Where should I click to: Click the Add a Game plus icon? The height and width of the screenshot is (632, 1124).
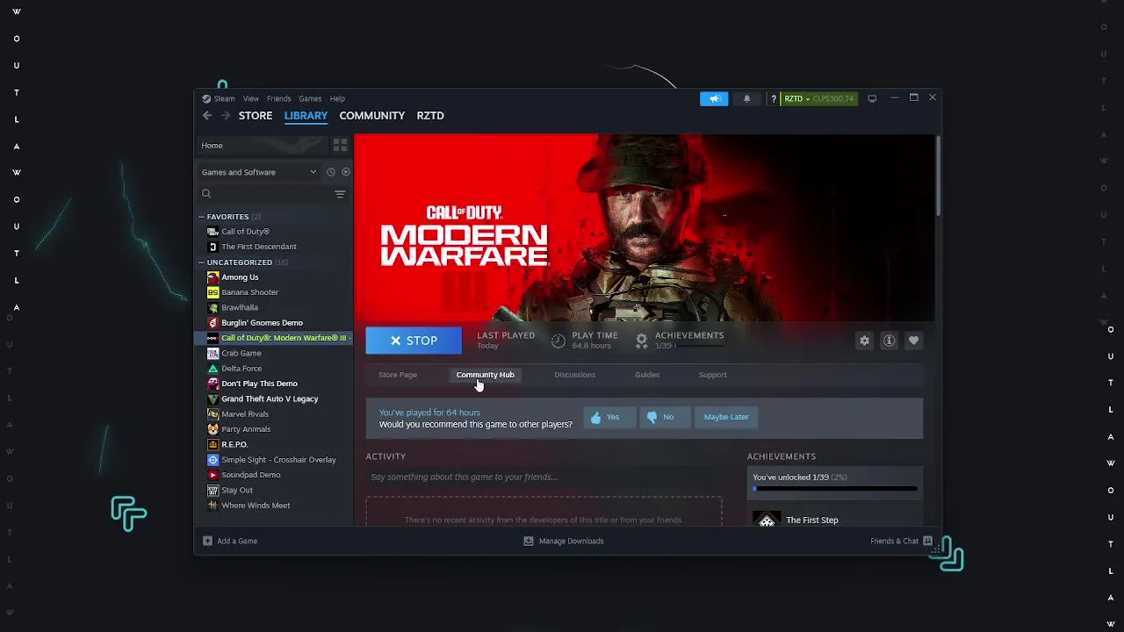(x=207, y=542)
